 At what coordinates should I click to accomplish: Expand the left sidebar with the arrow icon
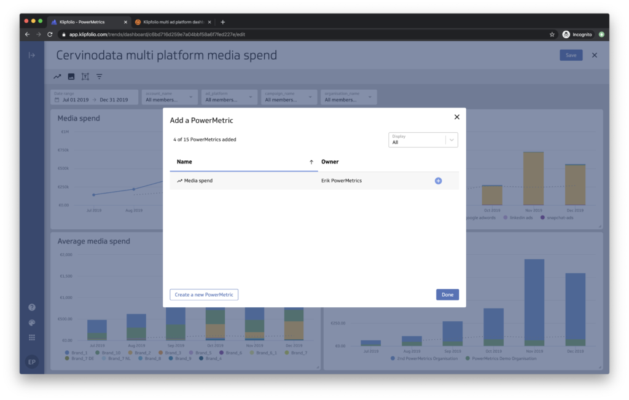32,55
